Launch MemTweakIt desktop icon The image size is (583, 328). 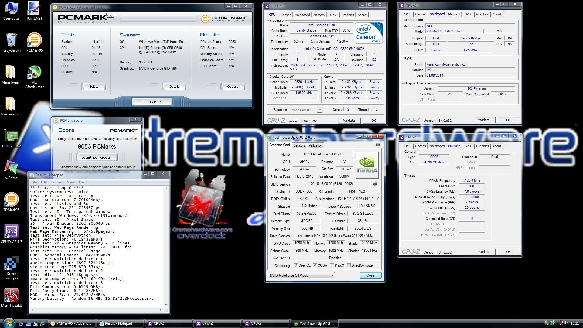point(12,298)
